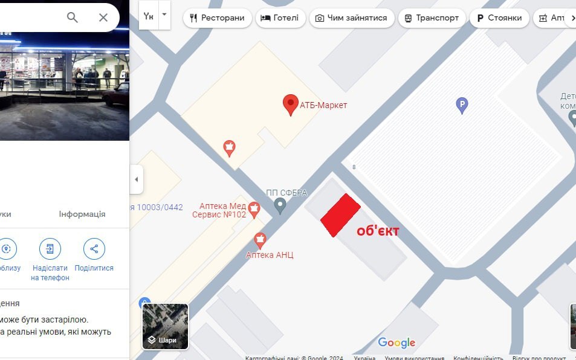
Task: Click the building number 8 label
Action: [x=354, y=167]
